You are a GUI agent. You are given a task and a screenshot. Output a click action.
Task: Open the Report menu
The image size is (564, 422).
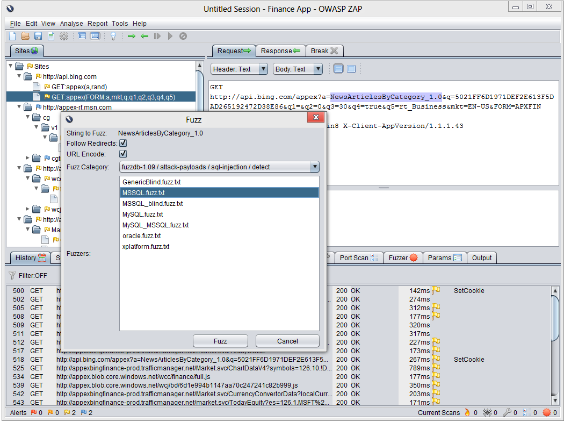click(97, 24)
